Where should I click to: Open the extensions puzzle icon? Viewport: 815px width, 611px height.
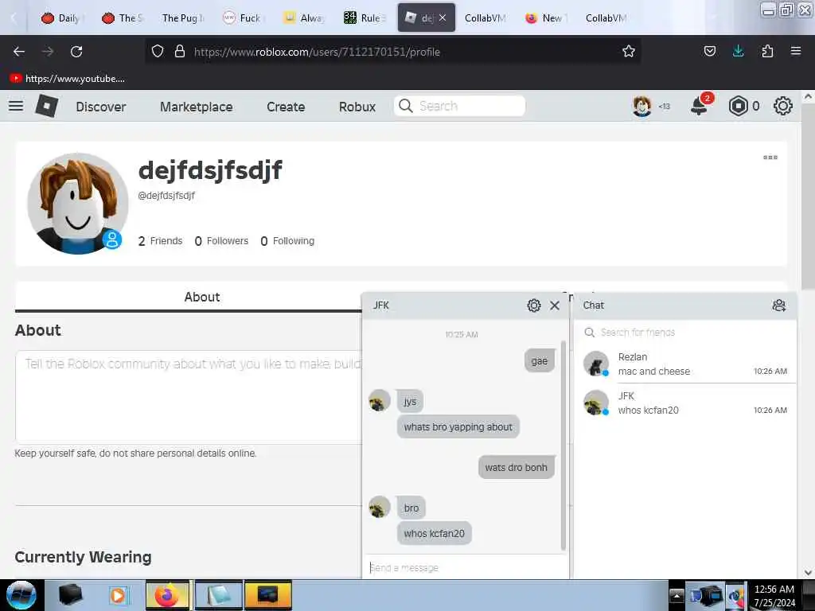click(767, 51)
